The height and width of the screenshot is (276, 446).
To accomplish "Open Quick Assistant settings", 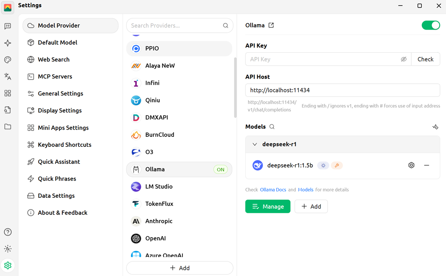I will pyautogui.click(x=71, y=162).
